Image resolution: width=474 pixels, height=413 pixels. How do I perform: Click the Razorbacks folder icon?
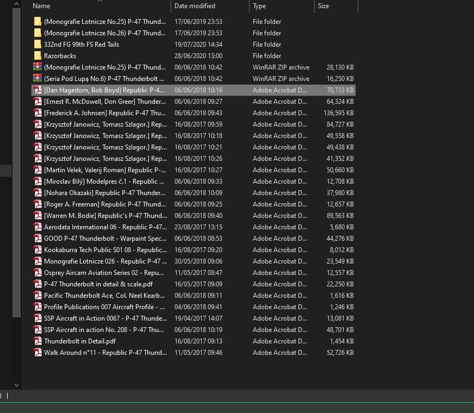pos(38,55)
